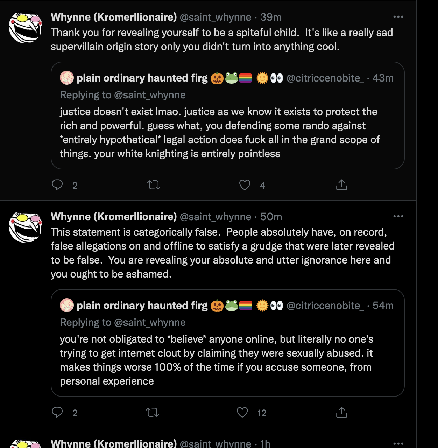Viewport: 438px width, 448px height.
Task: Open more options on the 39m tweet
Action: pos(398,17)
